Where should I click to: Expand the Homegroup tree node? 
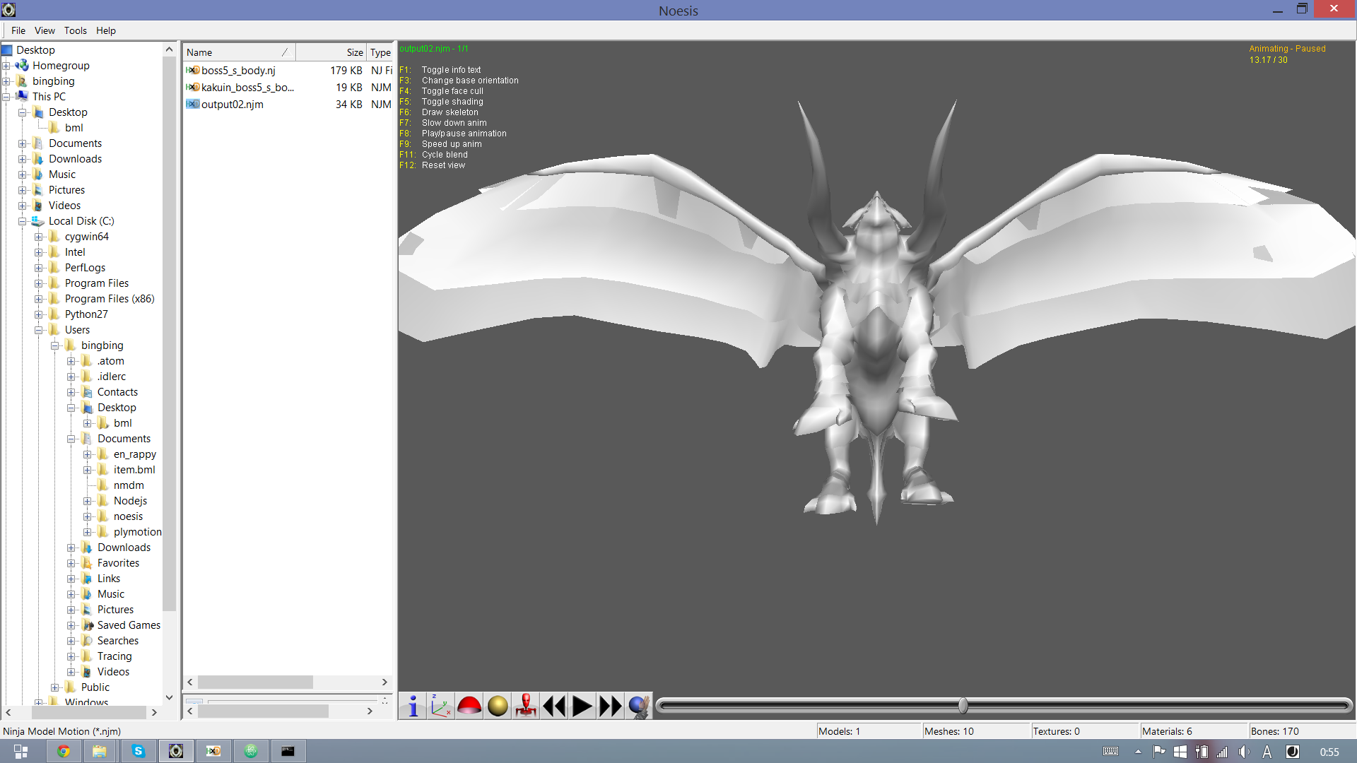click(6, 66)
